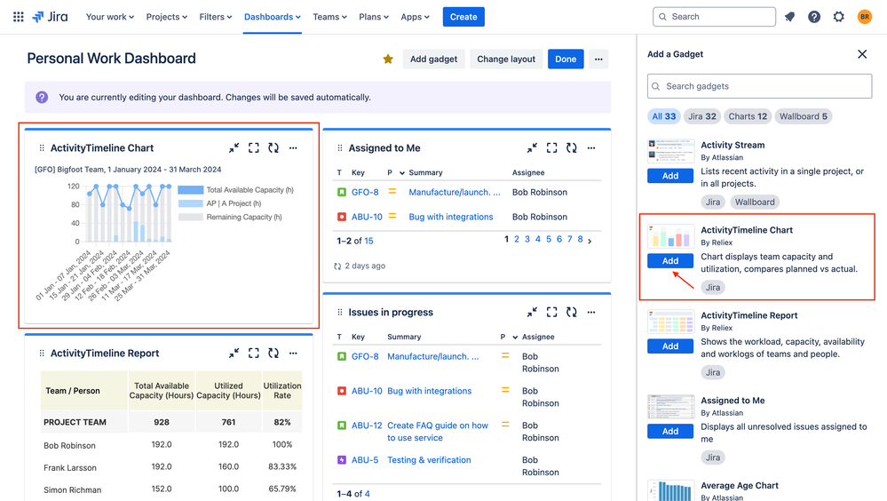Screen dimensions: 887x501
Task: Open the BR user avatar
Action: (865, 17)
